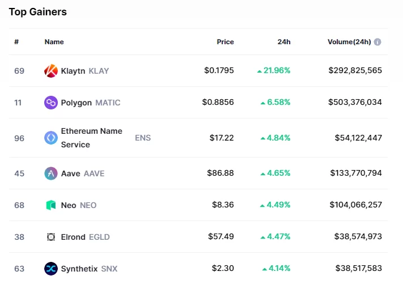Sort by the 24h change header
Screen dimensions: 403x284
[x=283, y=42]
